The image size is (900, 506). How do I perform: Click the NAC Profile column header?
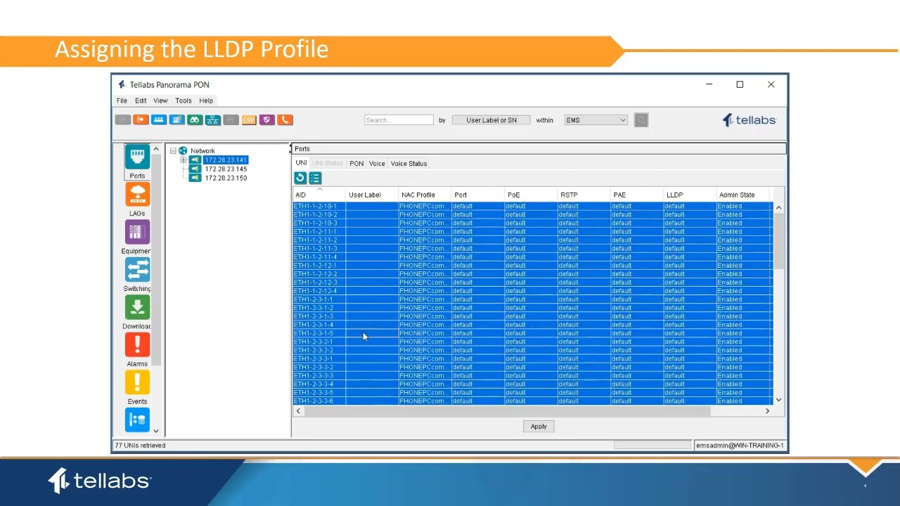(x=425, y=195)
